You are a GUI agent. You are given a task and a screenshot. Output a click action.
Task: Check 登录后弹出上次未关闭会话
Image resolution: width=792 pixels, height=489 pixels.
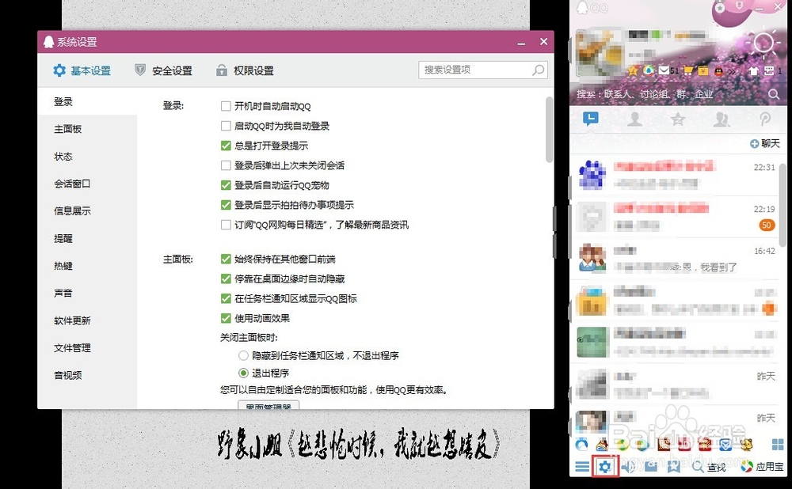point(226,165)
